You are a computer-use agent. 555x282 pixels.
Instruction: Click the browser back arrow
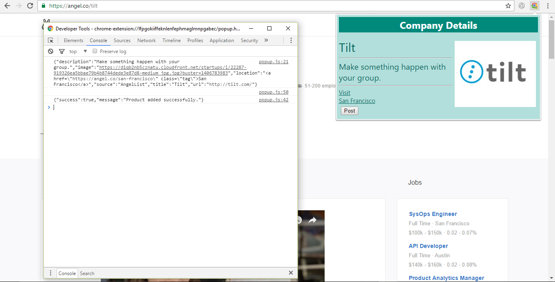point(7,6)
